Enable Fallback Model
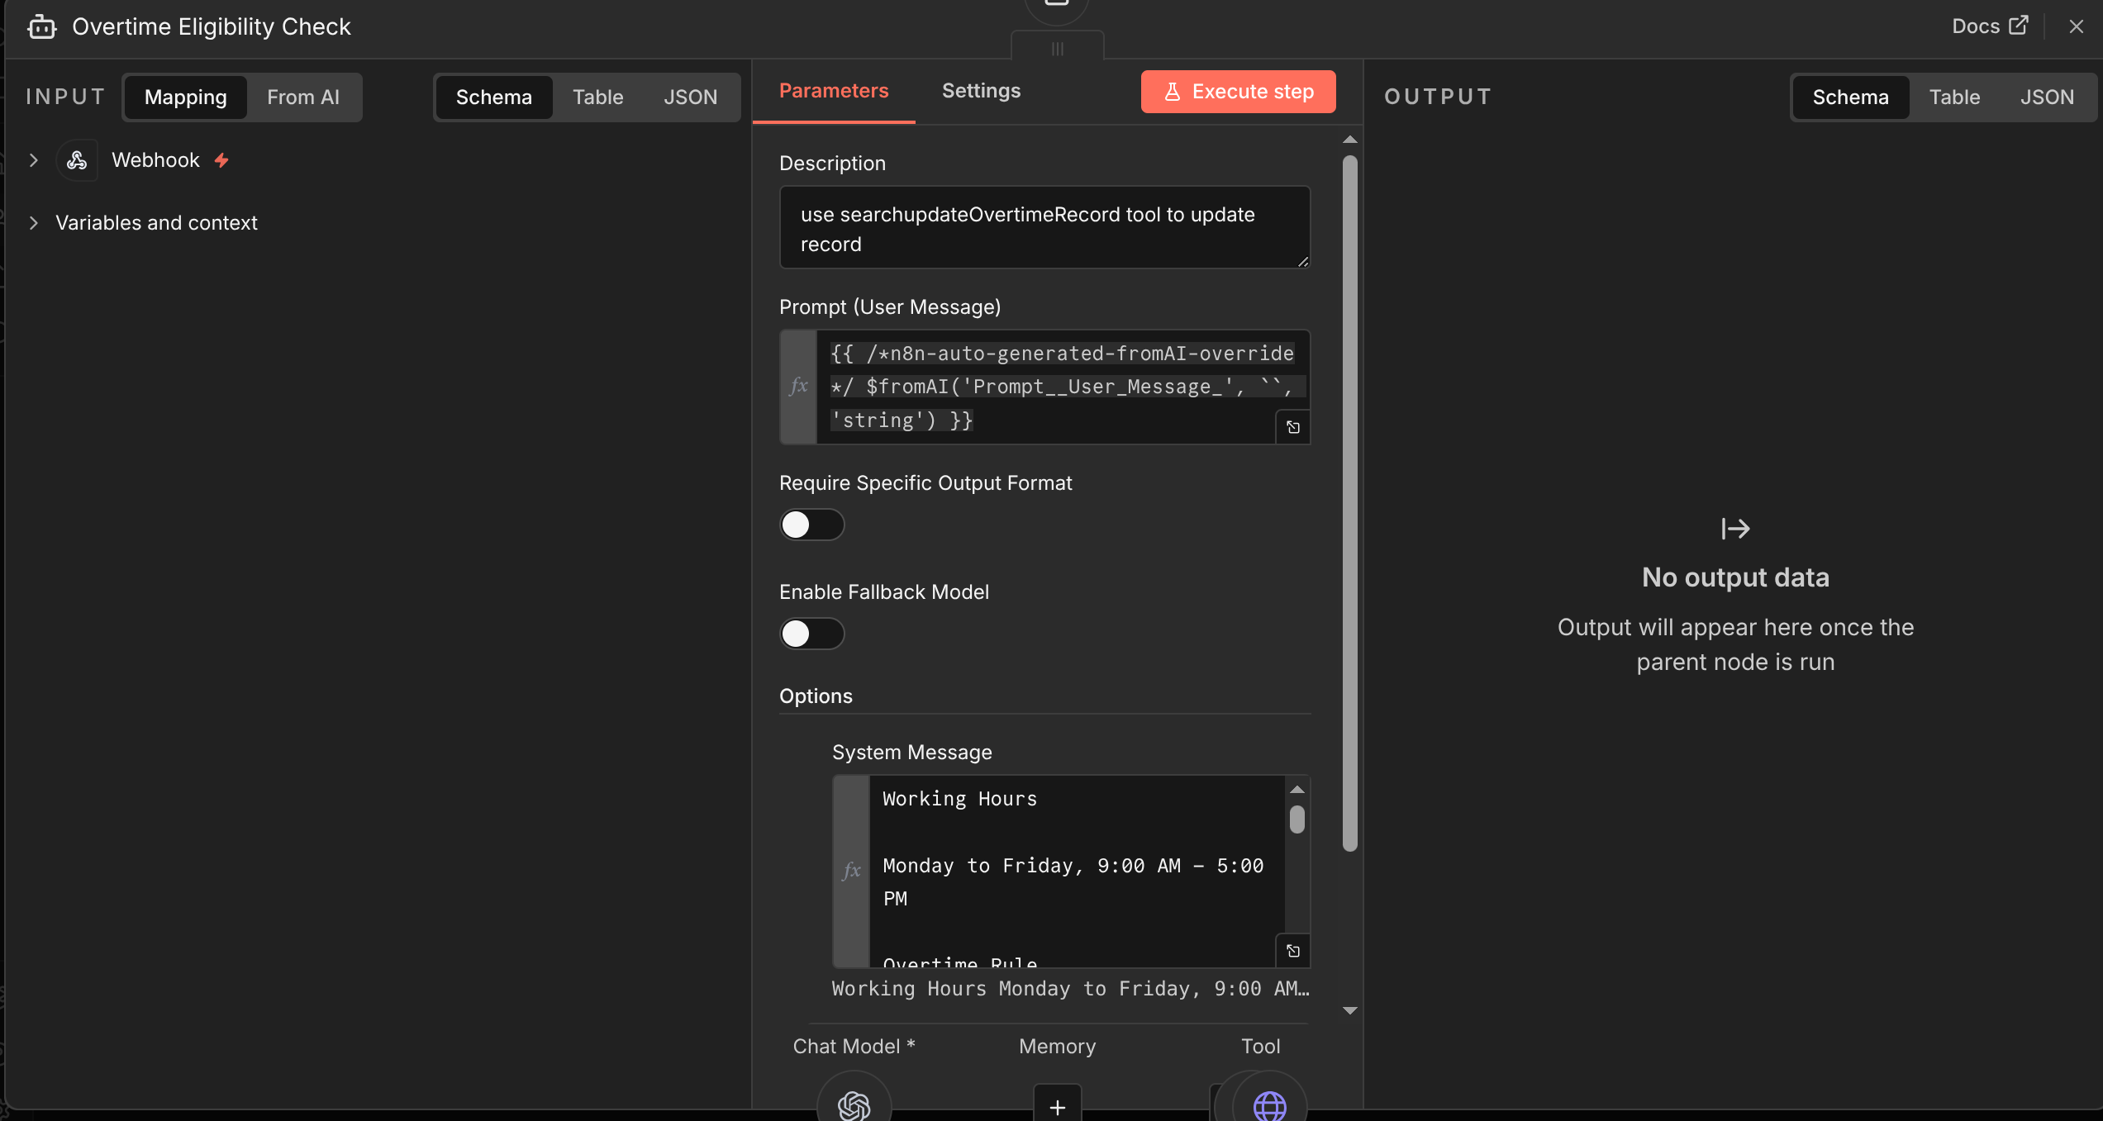Image resolution: width=2103 pixels, height=1121 pixels. coord(811,634)
